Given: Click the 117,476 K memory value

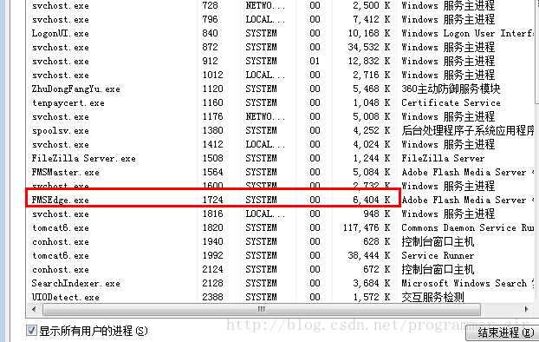Looking at the screenshot, I should [367, 227].
